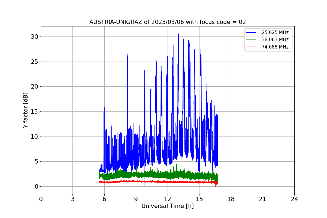Viewport: 327px width, 218px height.
Task: Click the x-axis tick label 6
Action: (x=104, y=199)
